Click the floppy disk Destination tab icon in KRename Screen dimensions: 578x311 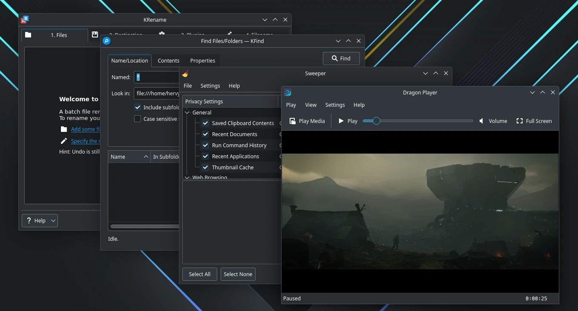(x=95, y=34)
